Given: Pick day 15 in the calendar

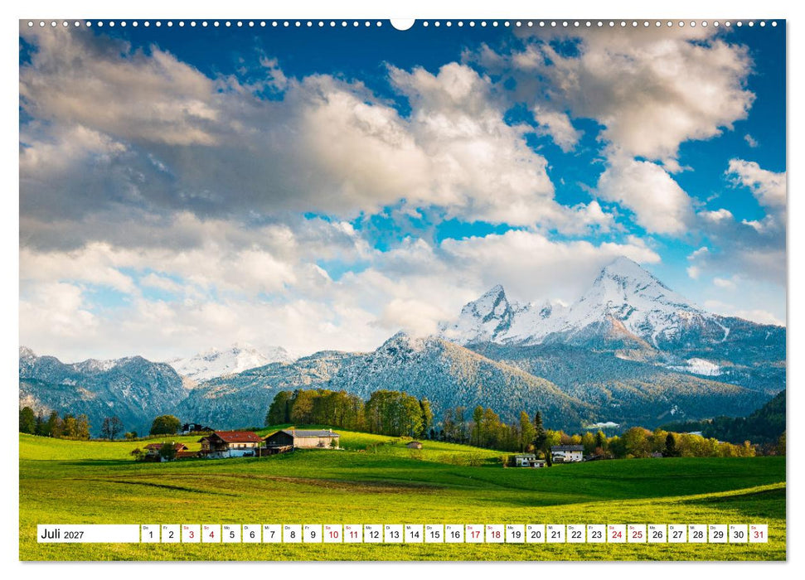Looking at the screenshot, I should click(x=434, y=534).
